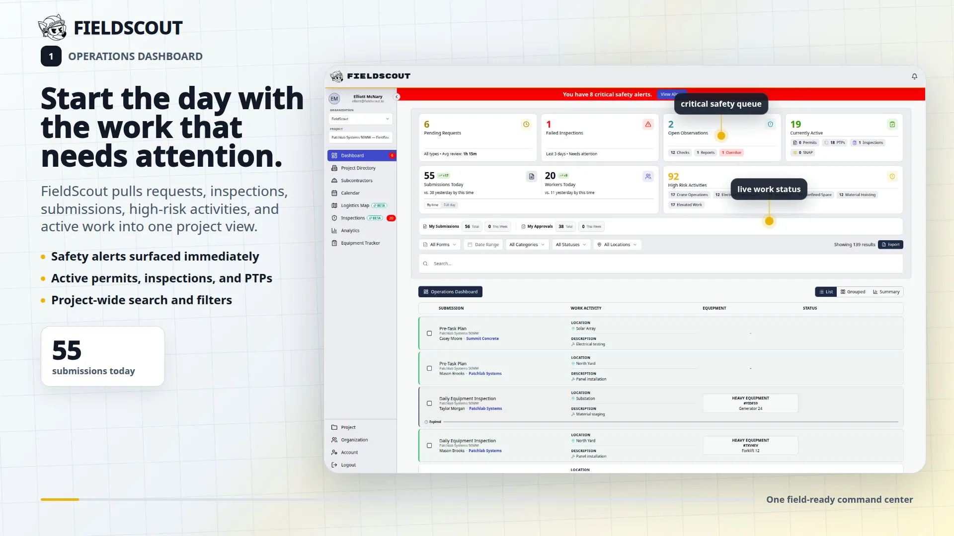
Task: Click the Account settings icon
Action: coord(334,452)
